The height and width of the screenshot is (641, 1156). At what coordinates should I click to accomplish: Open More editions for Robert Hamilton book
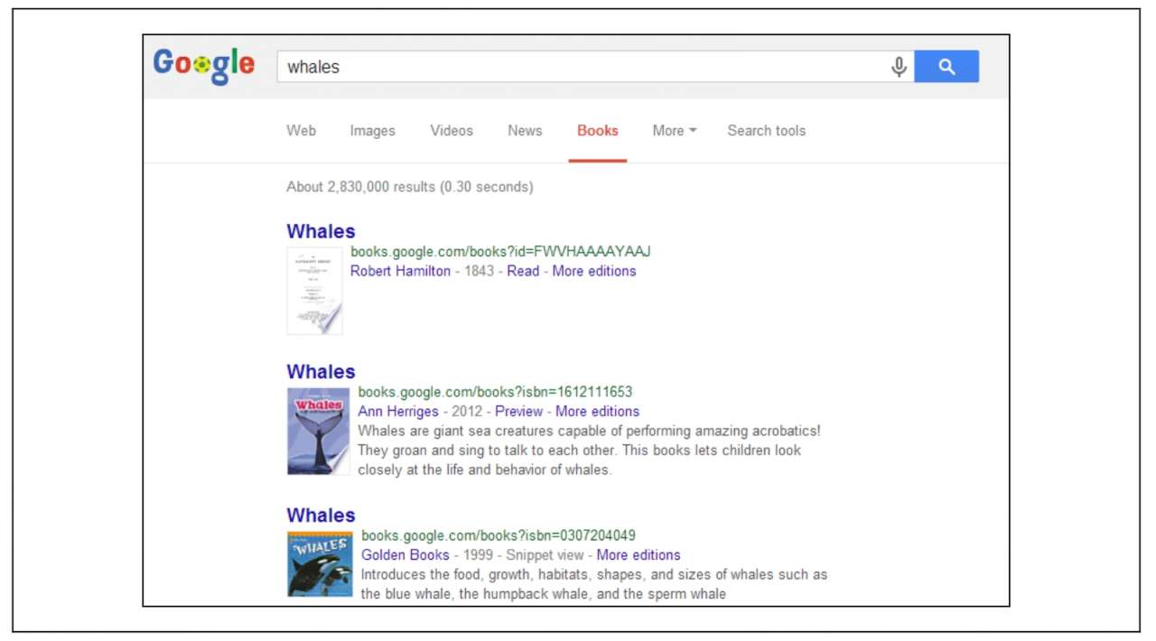coord(594,271)
